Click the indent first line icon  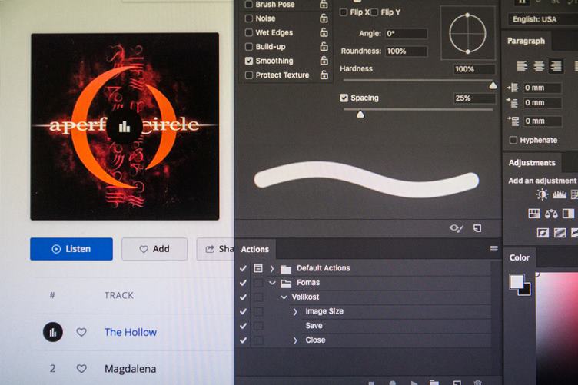(513, 102)
